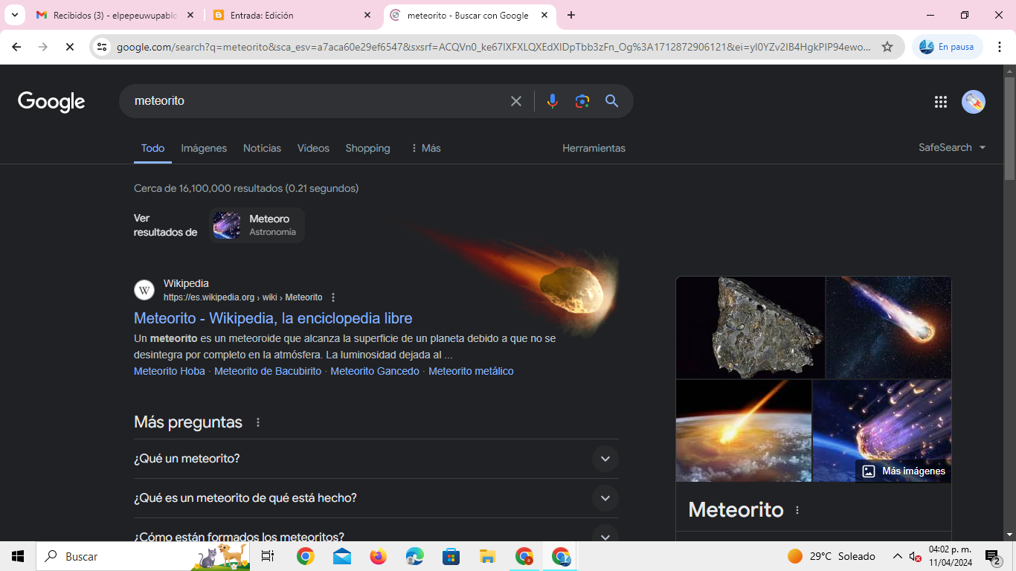Open Firefox from the taskbar
The height and width of the screenshot is (571, 1016).
pos(379,556)
